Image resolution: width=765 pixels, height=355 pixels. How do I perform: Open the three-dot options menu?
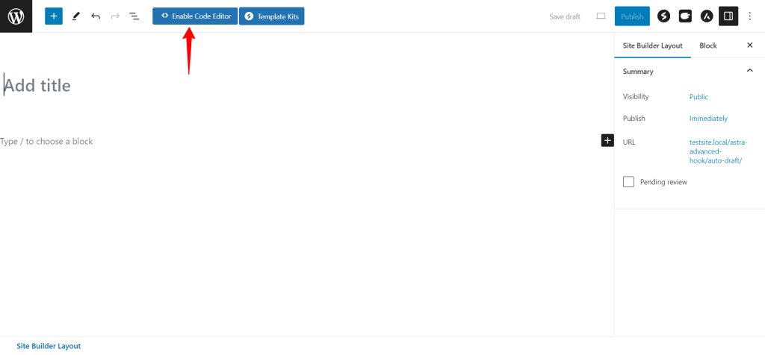750,16
